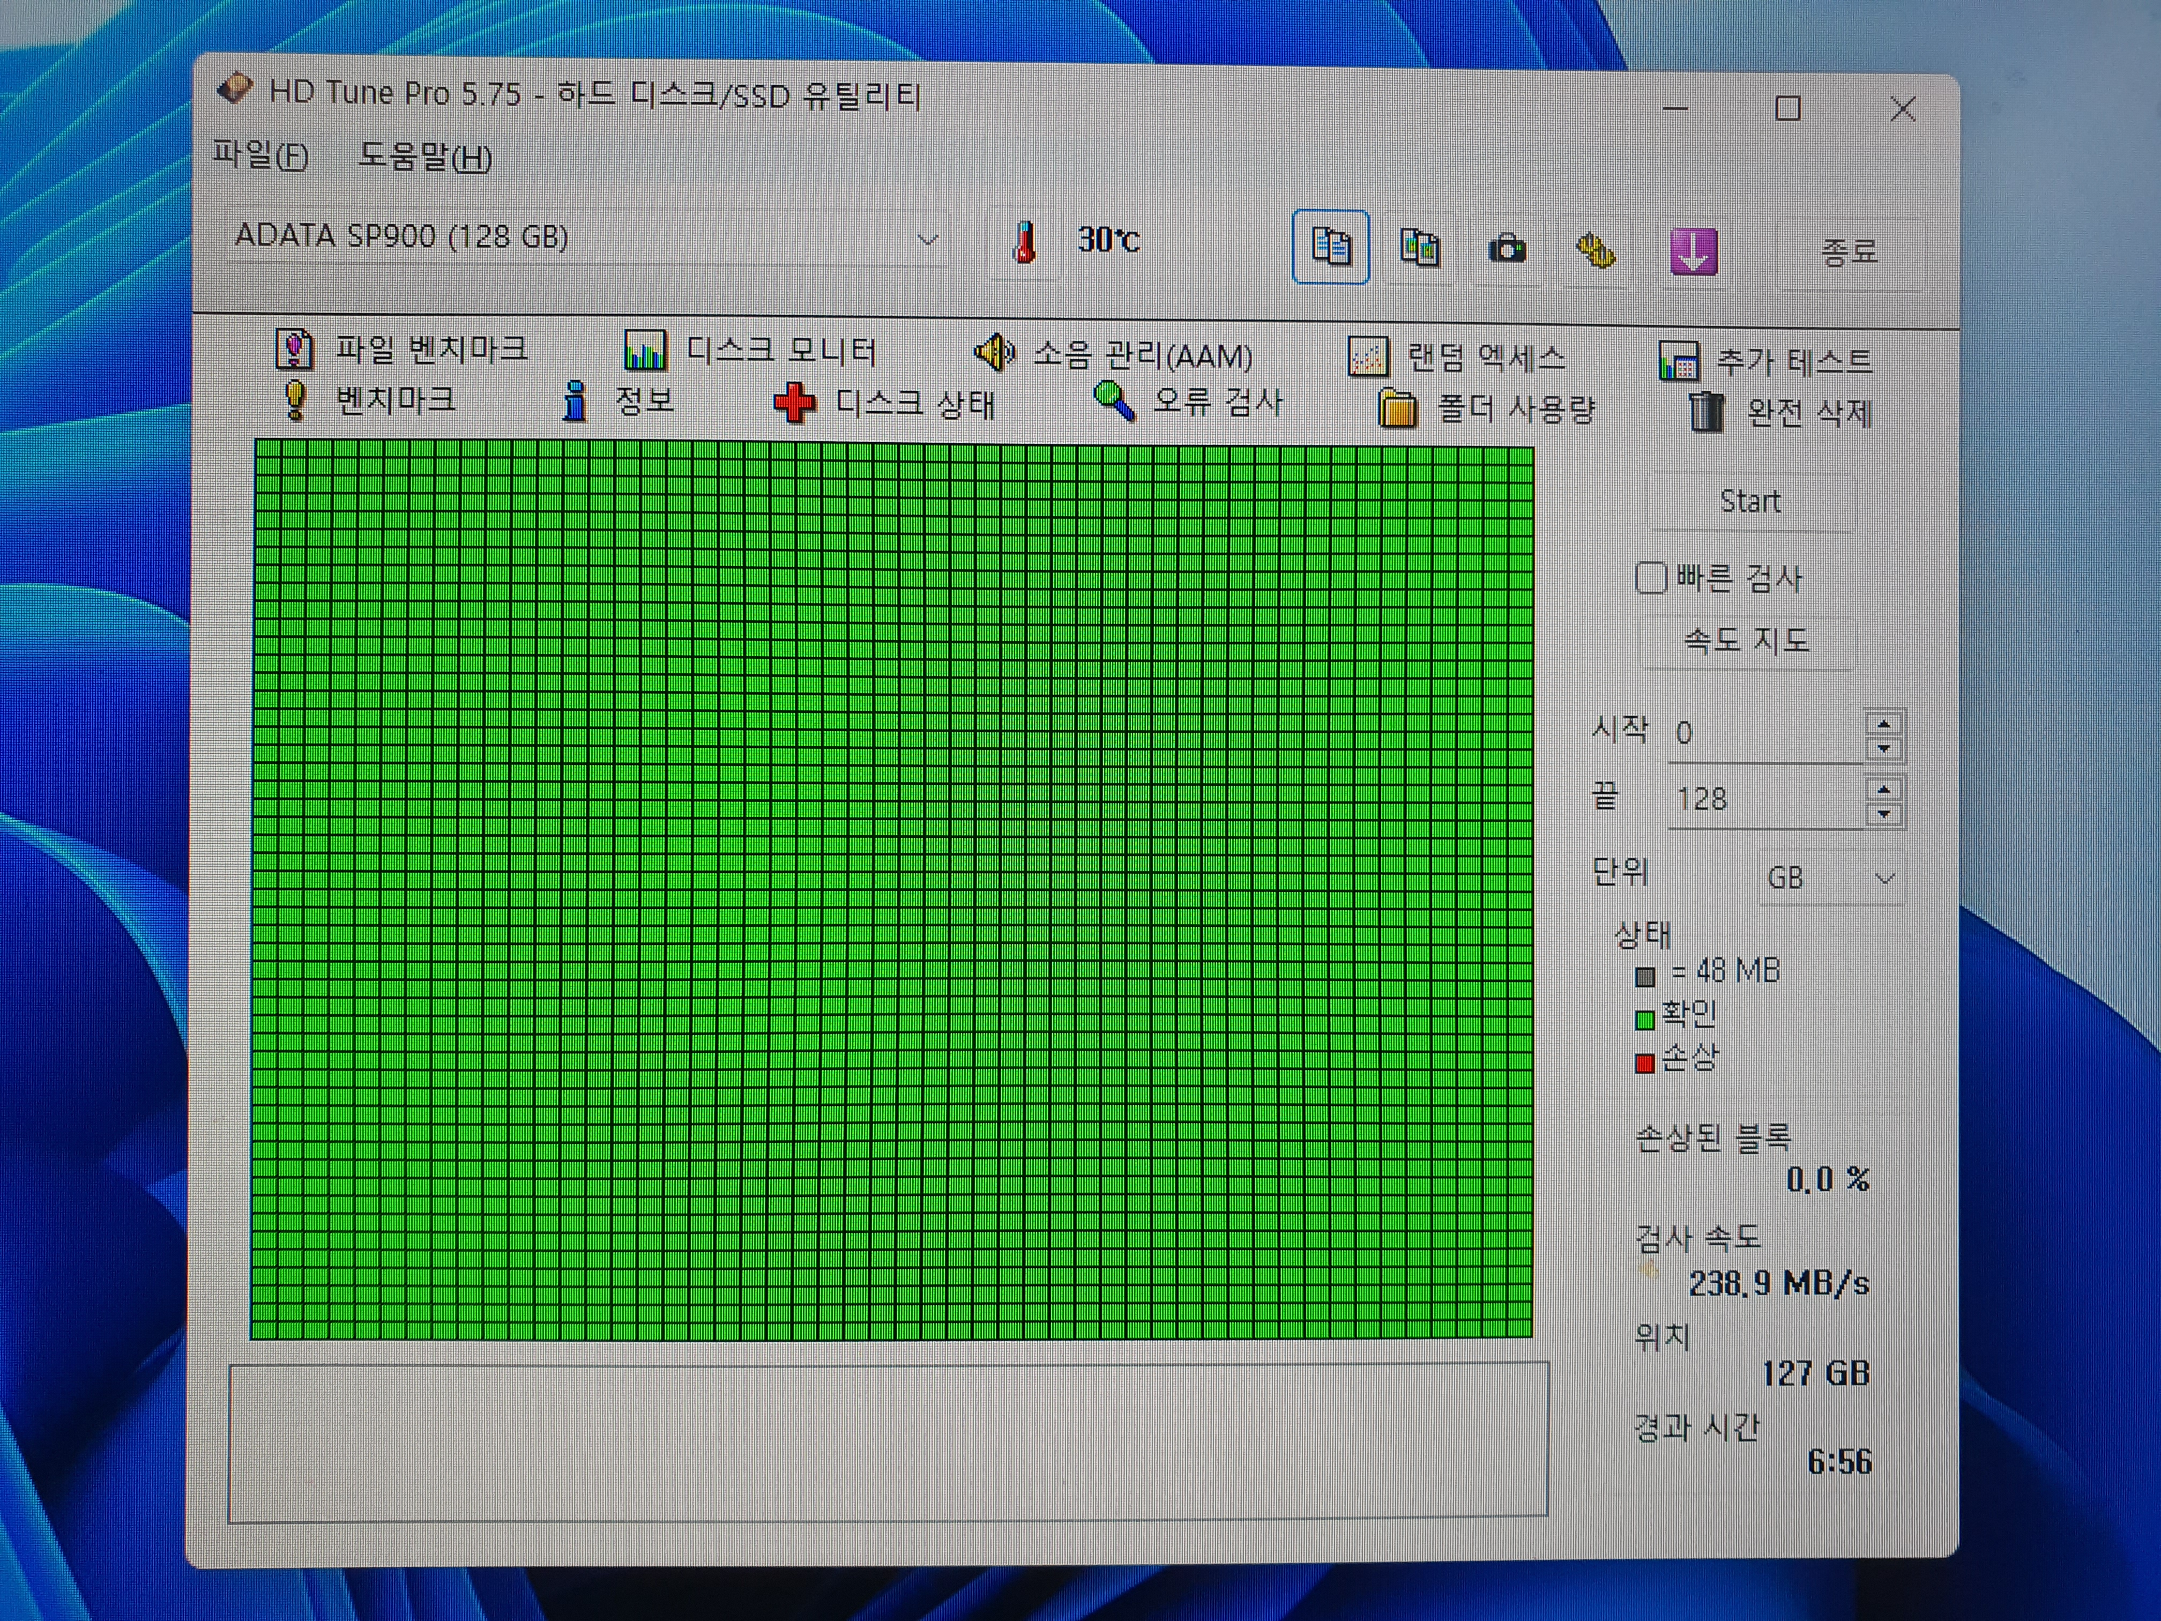The height and width of the screenshot is (1621, 2161).
Task: Click the 0.0 % damaged blocks value
Action: [x=1827, y=1180]
